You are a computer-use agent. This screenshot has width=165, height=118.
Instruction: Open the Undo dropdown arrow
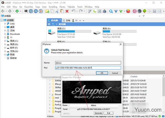pos(77,11)
